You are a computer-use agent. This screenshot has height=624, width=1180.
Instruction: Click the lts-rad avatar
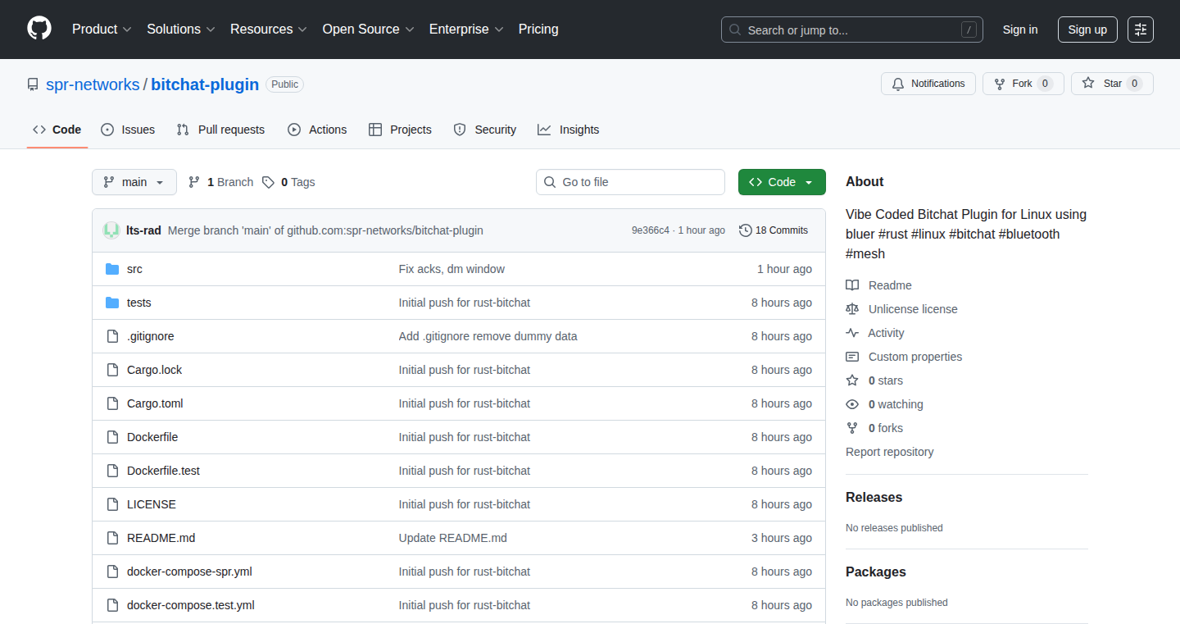click(x=111, y=230)
